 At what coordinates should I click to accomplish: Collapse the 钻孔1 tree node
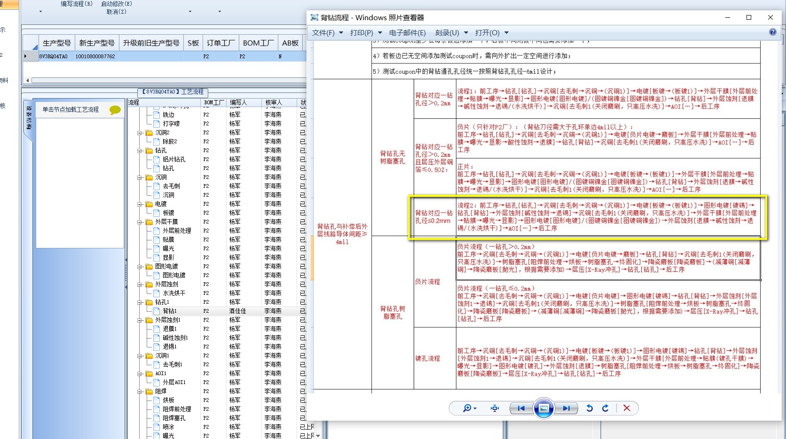(x=140, y=302)
